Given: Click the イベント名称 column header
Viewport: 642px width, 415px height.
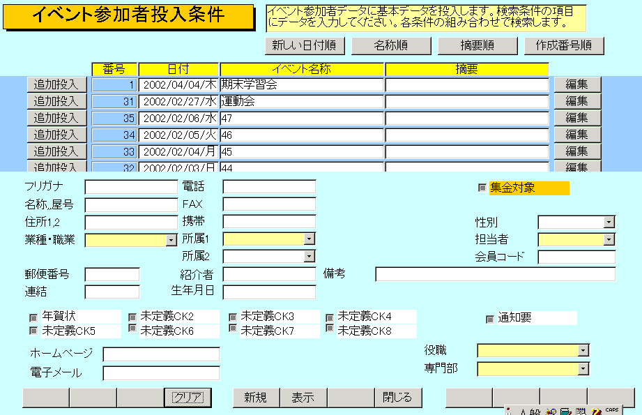Looking at the screenshot, I should tap(302, 69).
